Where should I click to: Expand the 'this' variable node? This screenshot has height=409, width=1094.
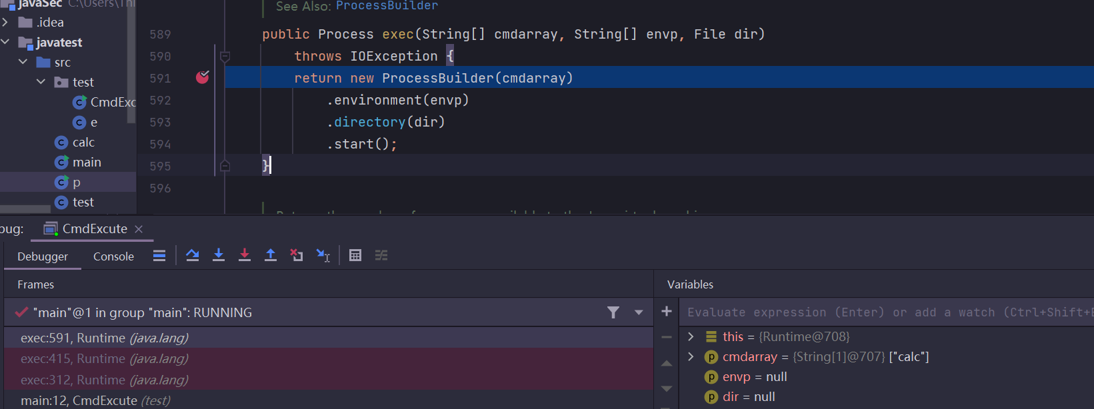click(x=691, y=336)
